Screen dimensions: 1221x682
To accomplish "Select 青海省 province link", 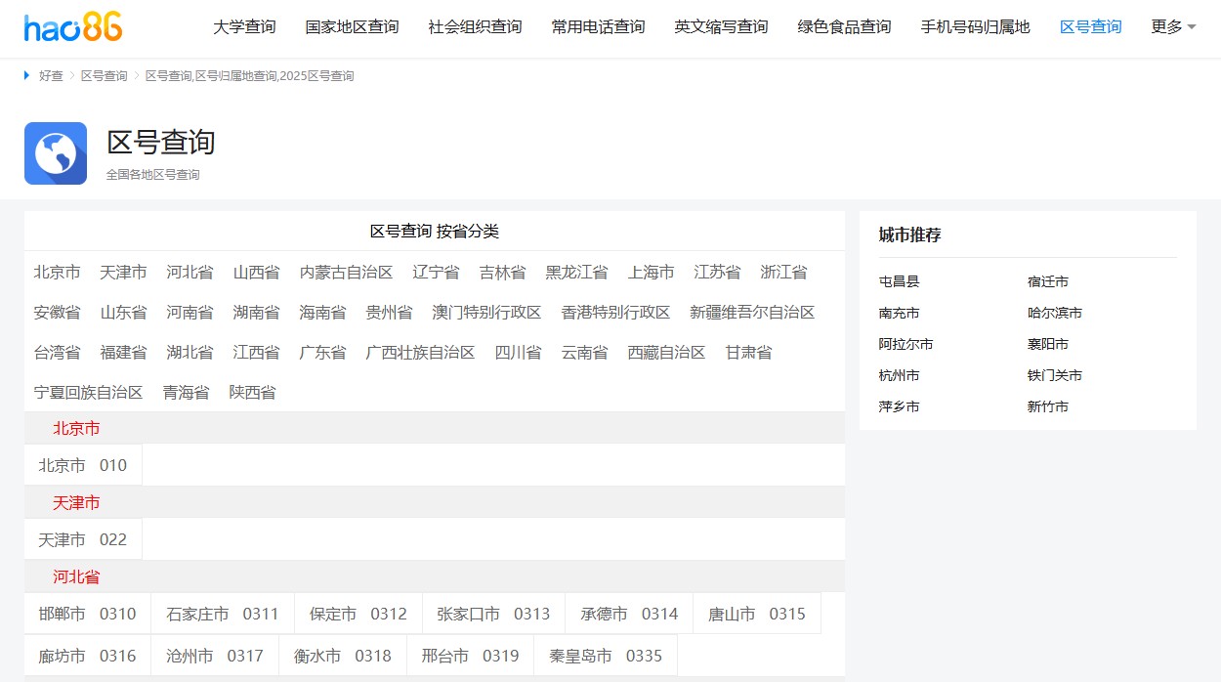I will [x=186, y=393].
